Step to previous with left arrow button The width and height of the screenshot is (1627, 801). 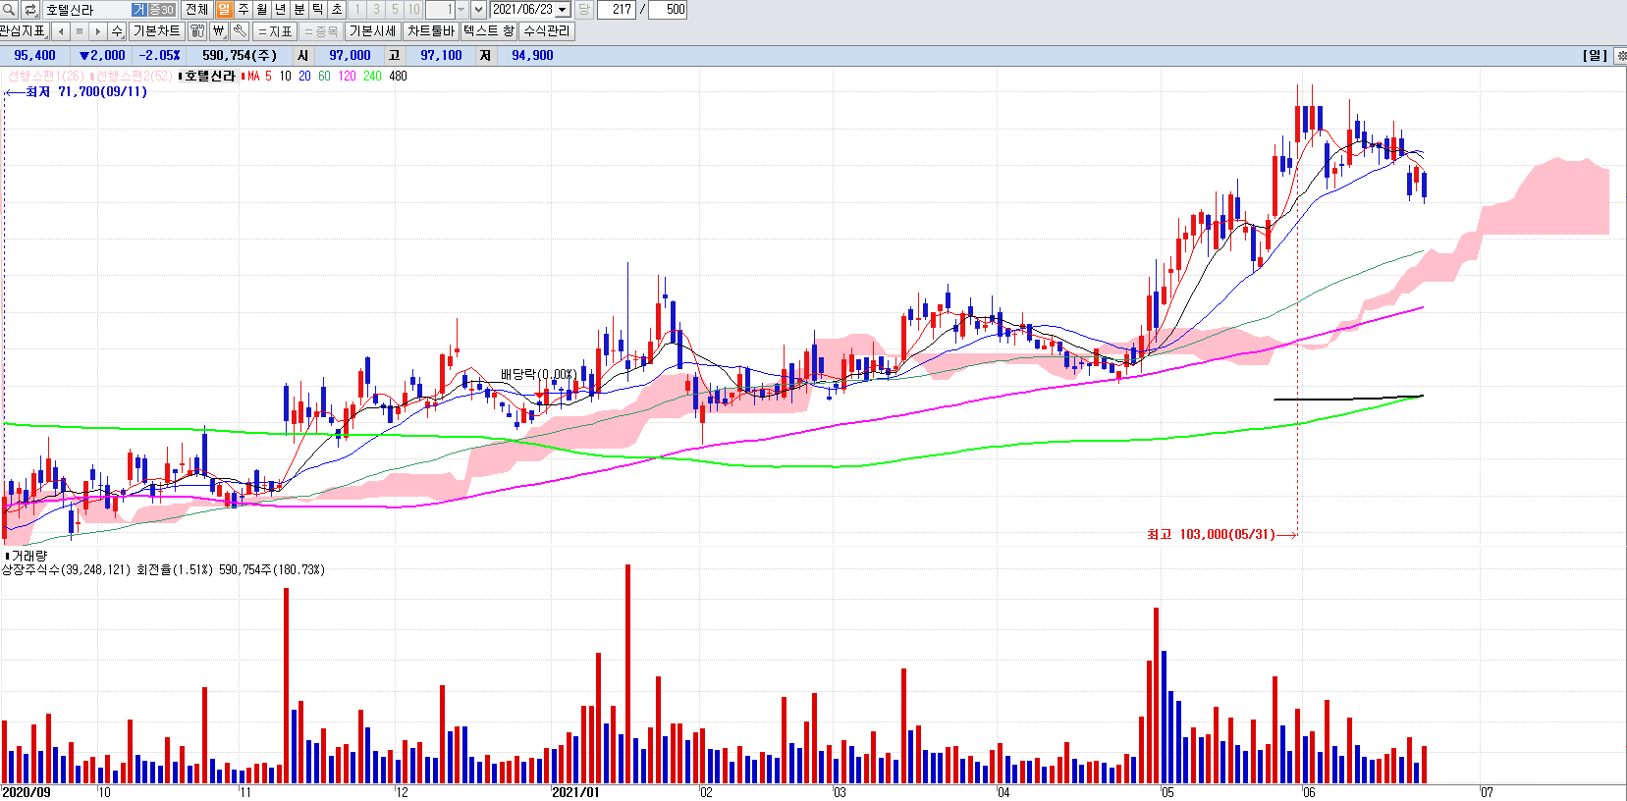click(x=61, y=31)
